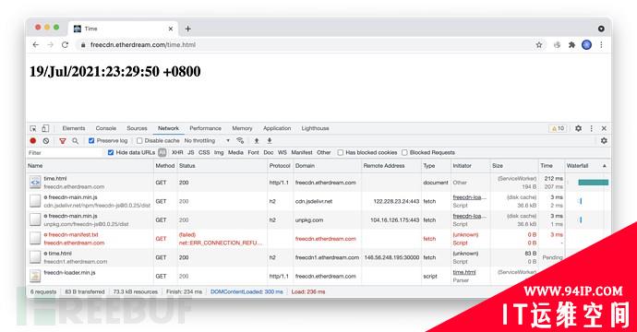Open DevTools more options menu
The height and width of the screenshot is (332, 637).
(x=591, y=128)
